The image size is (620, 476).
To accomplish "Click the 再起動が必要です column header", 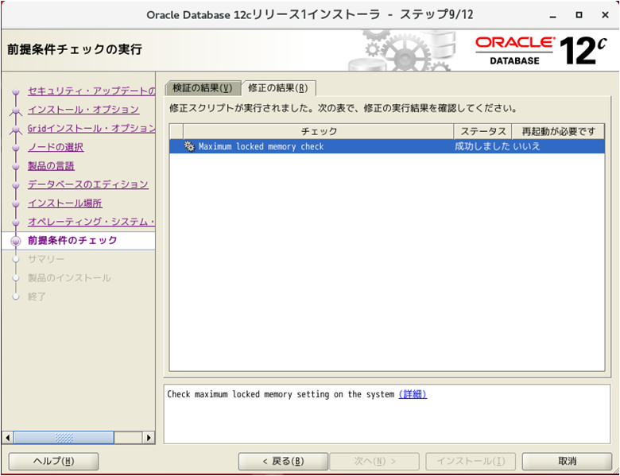I will coord(558,131).
